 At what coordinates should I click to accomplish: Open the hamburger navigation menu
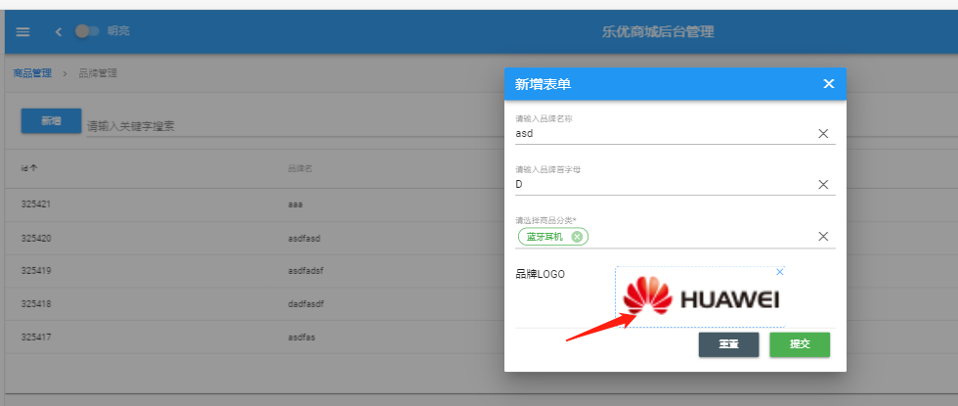tap(22, 31)
